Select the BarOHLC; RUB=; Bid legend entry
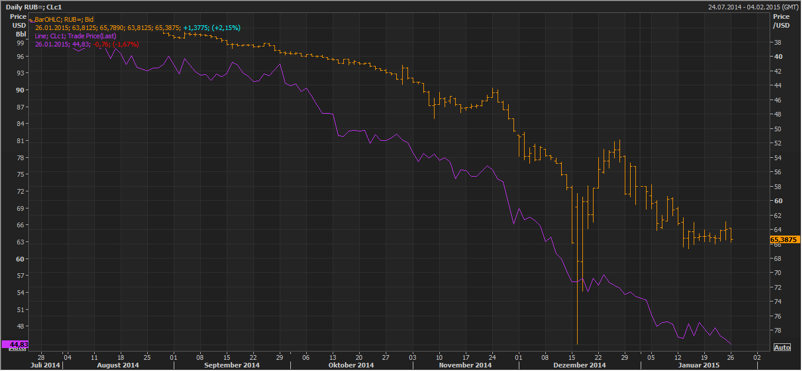This screenshot has height=371, width=802. [64, 19]
